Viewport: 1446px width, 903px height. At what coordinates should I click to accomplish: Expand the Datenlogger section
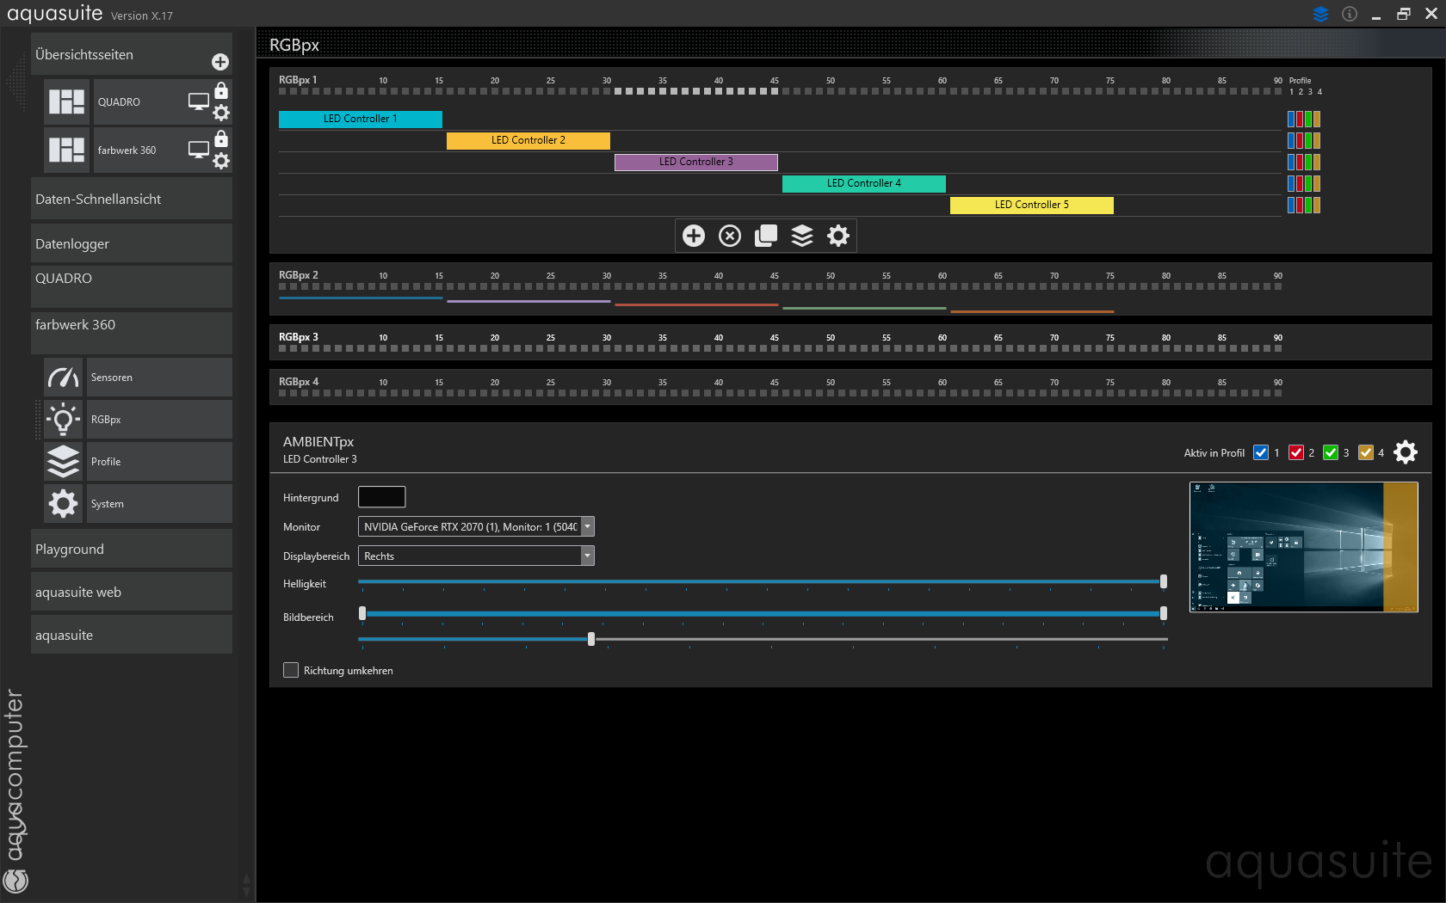pyautogui.click(x=132, y=243)
